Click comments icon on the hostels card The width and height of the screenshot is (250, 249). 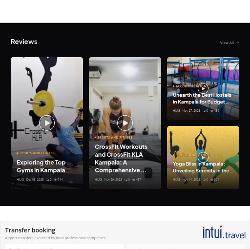[204, 111]
